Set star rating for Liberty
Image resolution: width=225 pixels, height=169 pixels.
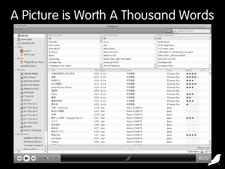pyautogui.click(x=192, y=142)
